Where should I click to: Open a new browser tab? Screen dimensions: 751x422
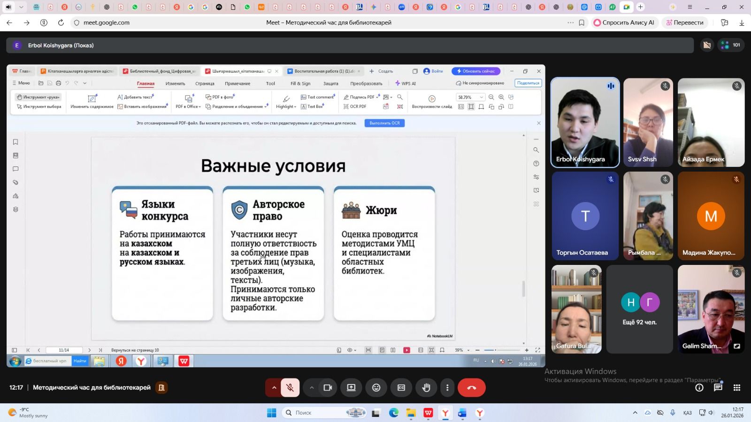pyautogui.click(x=640, y=7)
